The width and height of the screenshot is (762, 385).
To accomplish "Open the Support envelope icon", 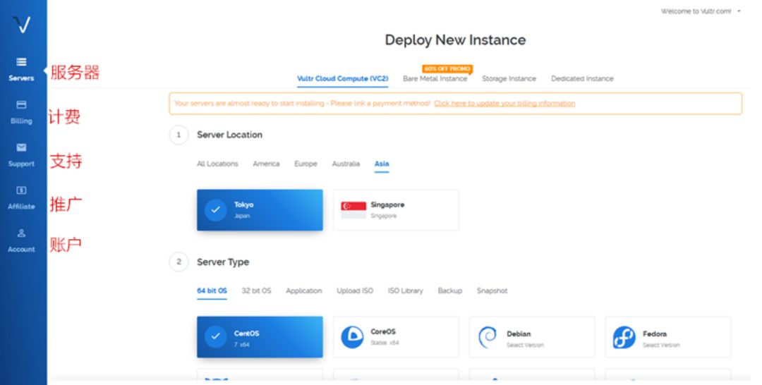I will [21, 148].
